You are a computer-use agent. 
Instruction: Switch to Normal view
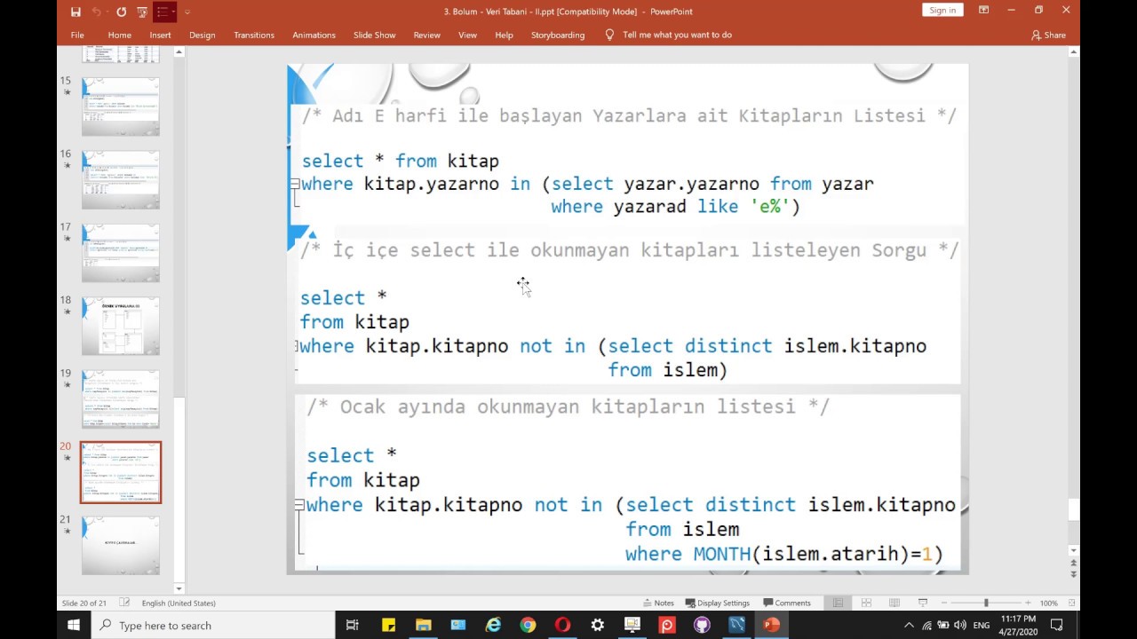click(838, 603)
